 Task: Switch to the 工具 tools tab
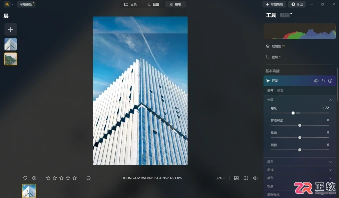271,15
